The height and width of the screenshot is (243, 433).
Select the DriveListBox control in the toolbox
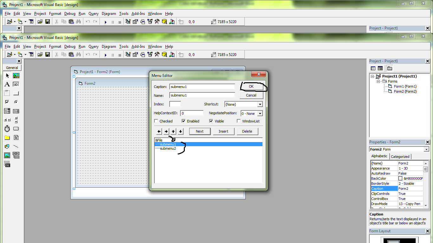tap(16, 129)
